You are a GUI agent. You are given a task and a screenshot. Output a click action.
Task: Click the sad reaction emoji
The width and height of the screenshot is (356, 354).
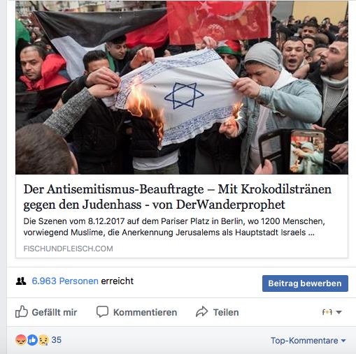click(x=43, y=340)
